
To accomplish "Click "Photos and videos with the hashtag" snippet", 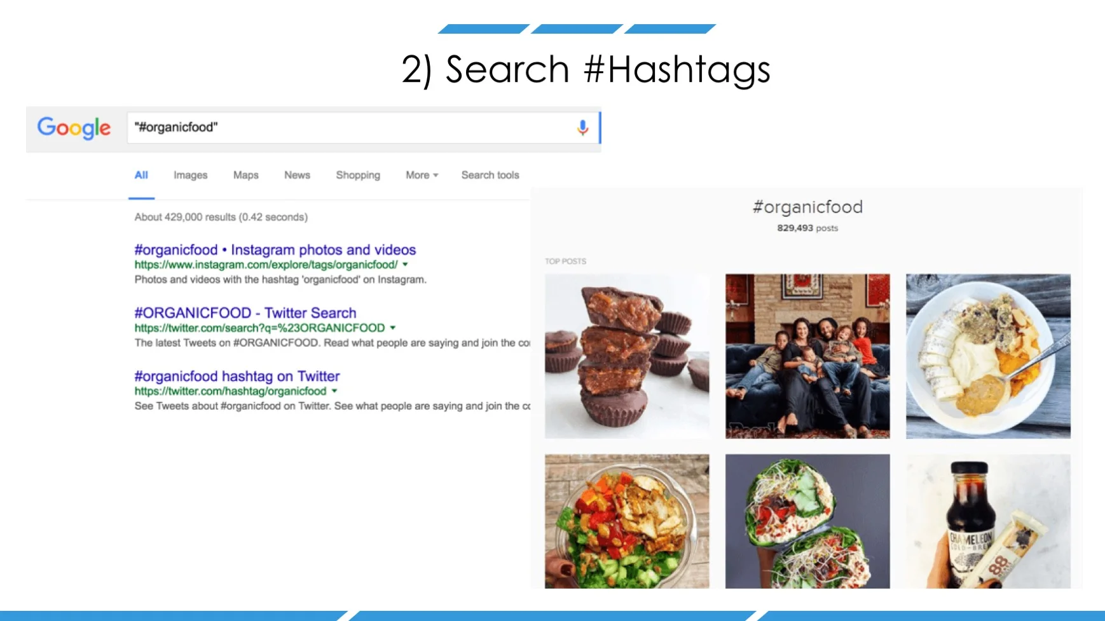I will (x=280, y=279).
